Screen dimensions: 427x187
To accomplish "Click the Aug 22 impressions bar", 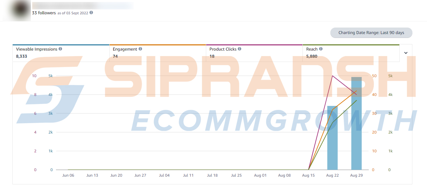I will pos(332,139).
